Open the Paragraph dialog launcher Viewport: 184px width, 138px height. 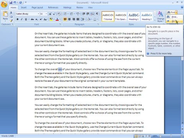pos(98,24)
